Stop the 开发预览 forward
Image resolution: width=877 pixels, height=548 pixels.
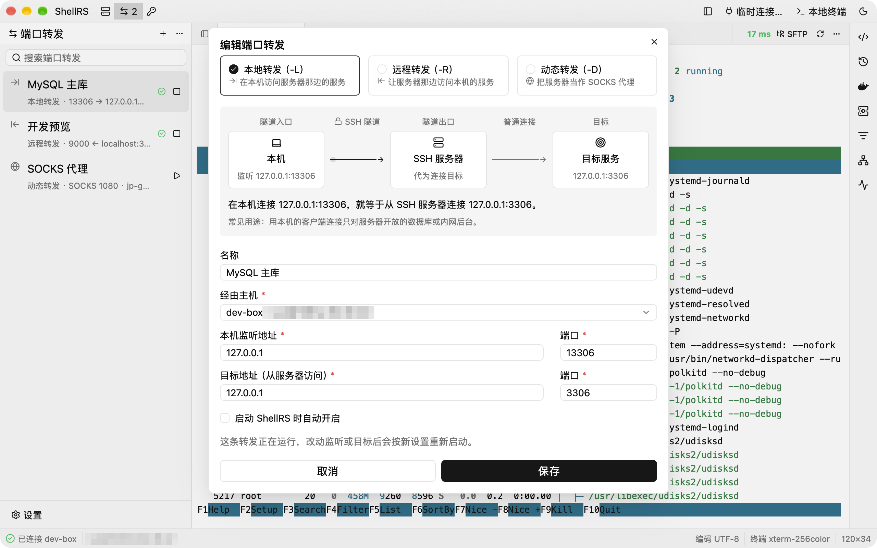click(x=177, y=134)
